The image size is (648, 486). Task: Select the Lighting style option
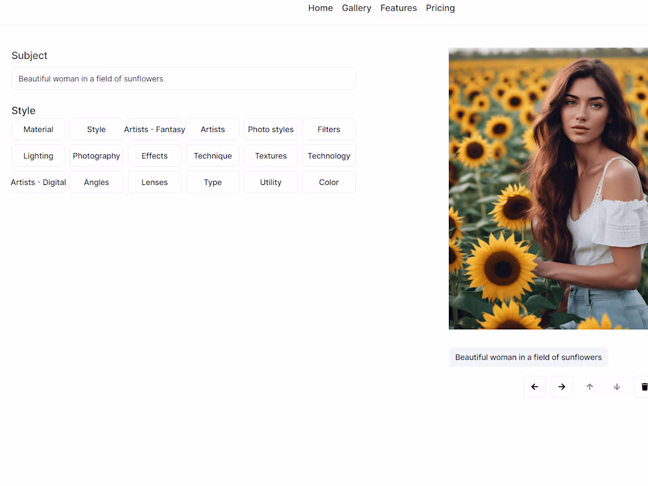click(x=38, y=156)
